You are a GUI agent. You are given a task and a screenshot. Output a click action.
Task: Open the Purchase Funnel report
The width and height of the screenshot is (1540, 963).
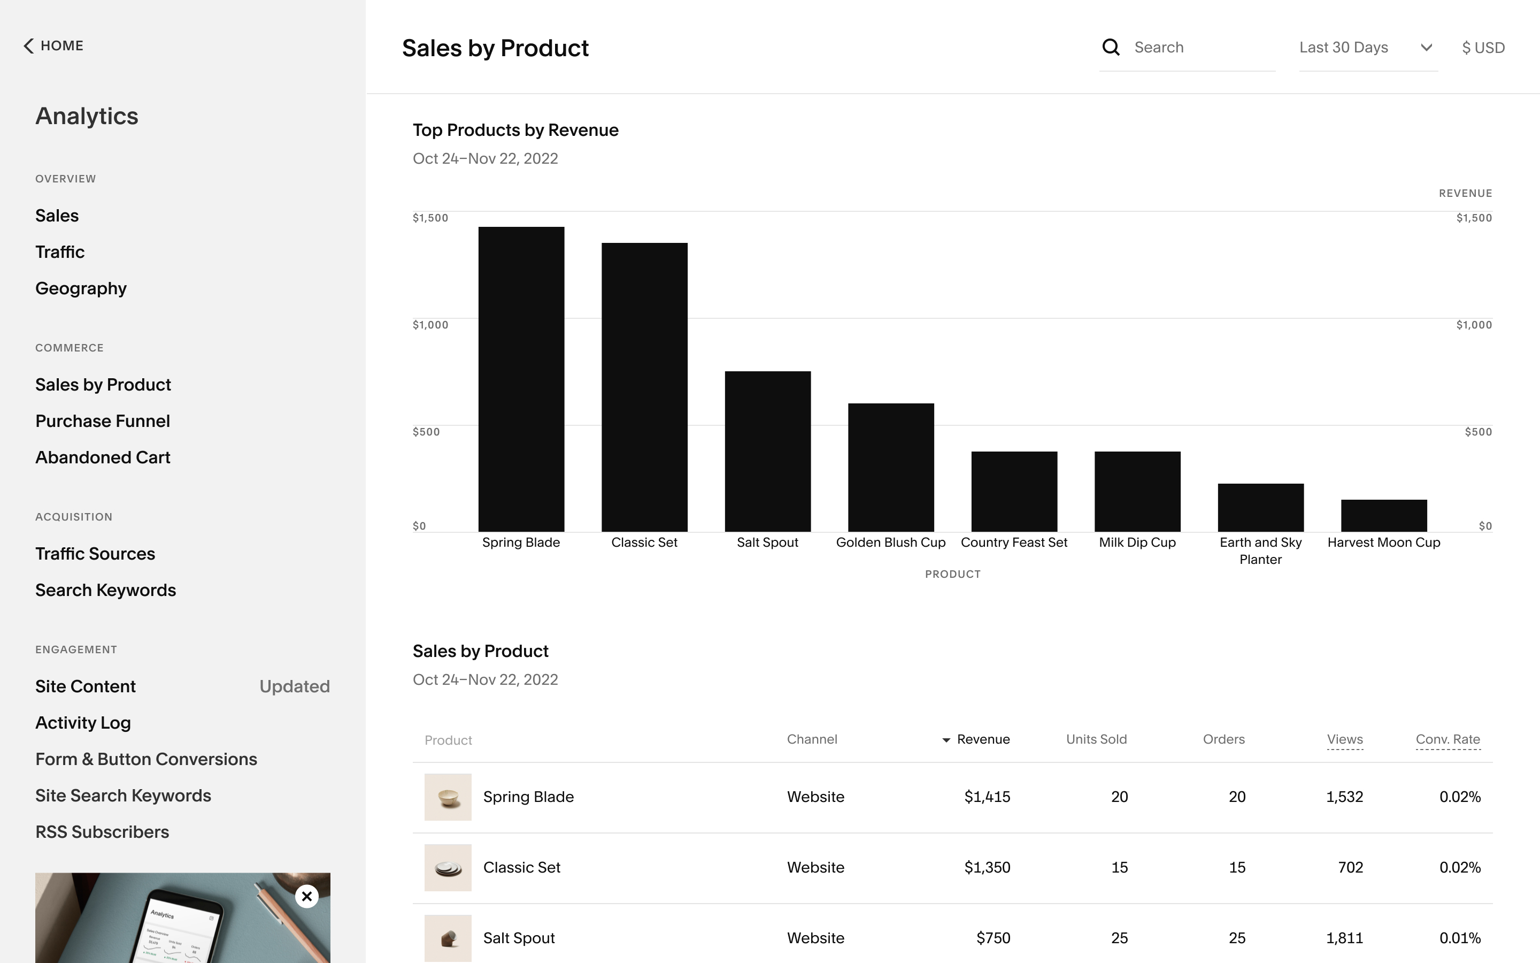103,421
